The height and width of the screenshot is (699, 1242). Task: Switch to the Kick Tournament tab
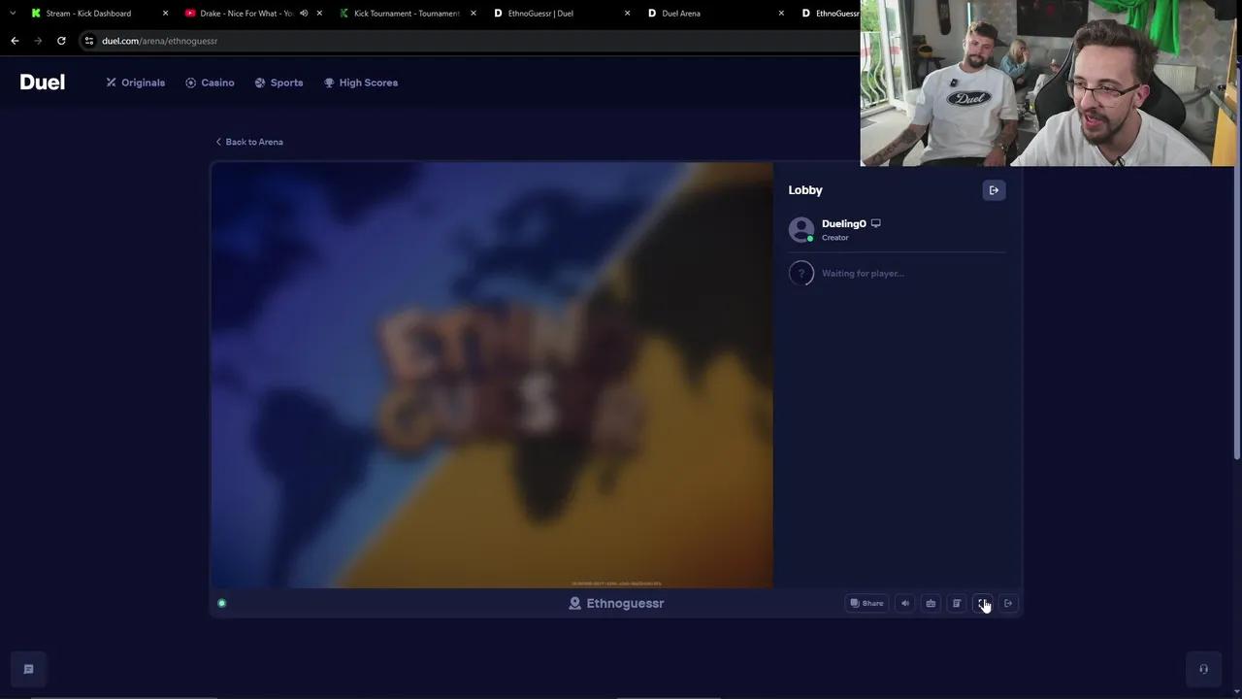406,14
